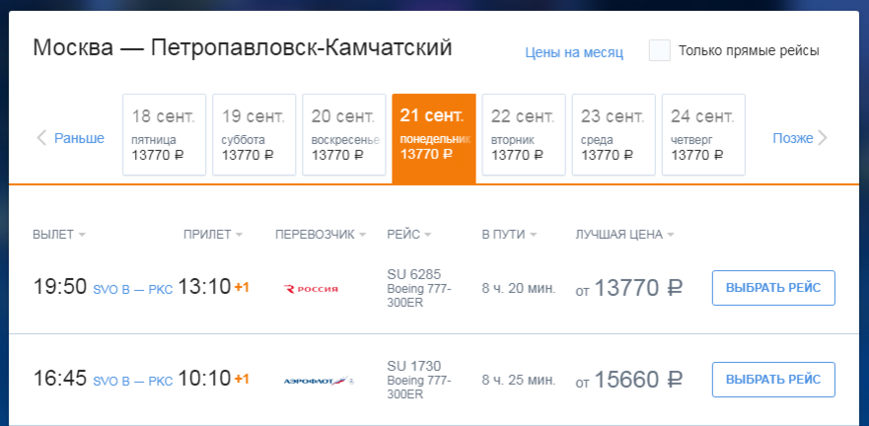Open the Цены на месяц link
Screen dimensions: 869x426
(x=574, y=52)
